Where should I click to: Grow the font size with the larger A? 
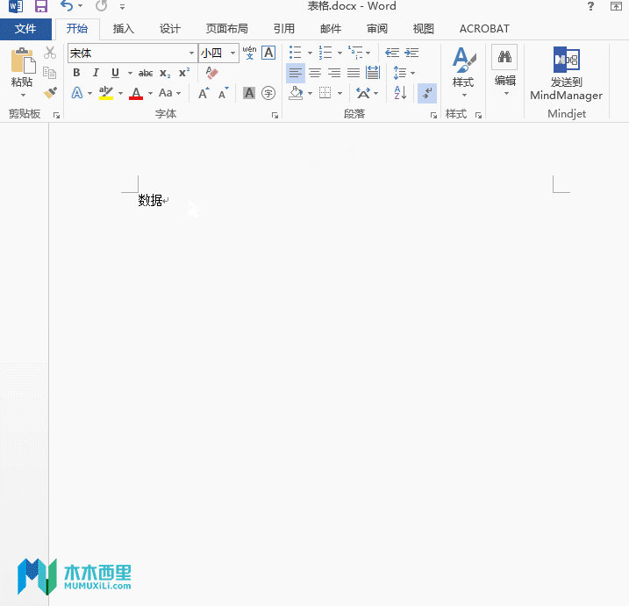(204, 93)
